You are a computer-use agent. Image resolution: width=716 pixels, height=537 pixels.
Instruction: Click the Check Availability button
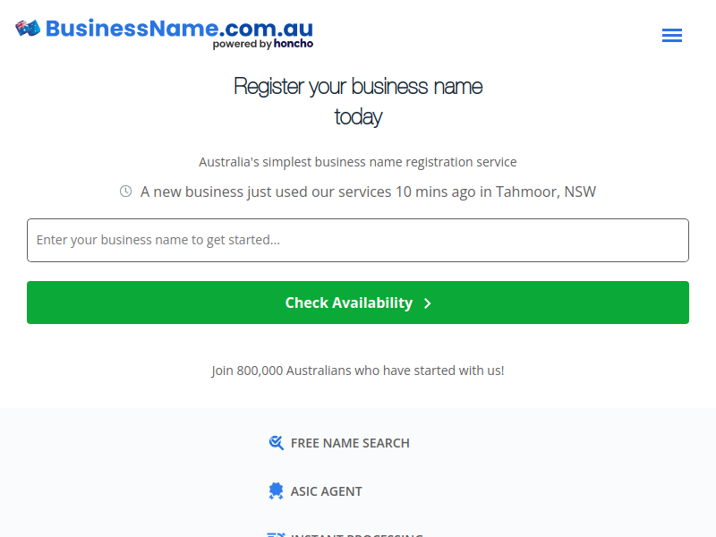pyautogui.click(x=358, y=303)
